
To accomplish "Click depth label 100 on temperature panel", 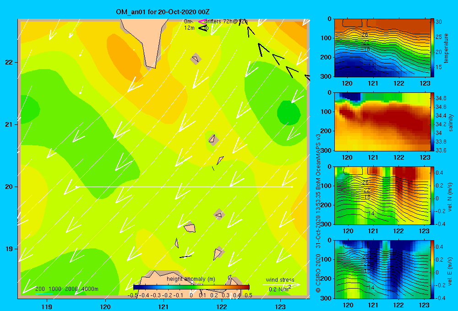I will (x=327, y=38).
